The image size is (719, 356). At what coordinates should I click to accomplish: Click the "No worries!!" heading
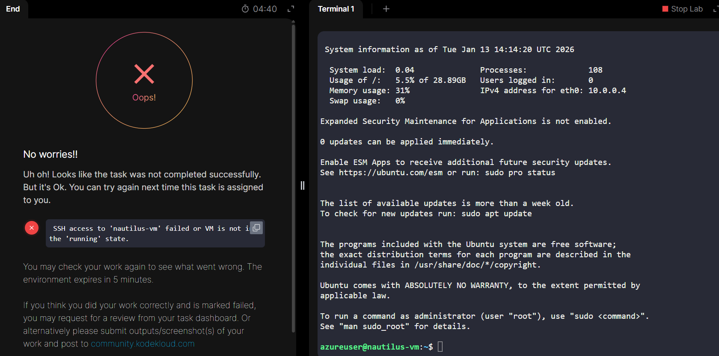(x=51, y=154)
